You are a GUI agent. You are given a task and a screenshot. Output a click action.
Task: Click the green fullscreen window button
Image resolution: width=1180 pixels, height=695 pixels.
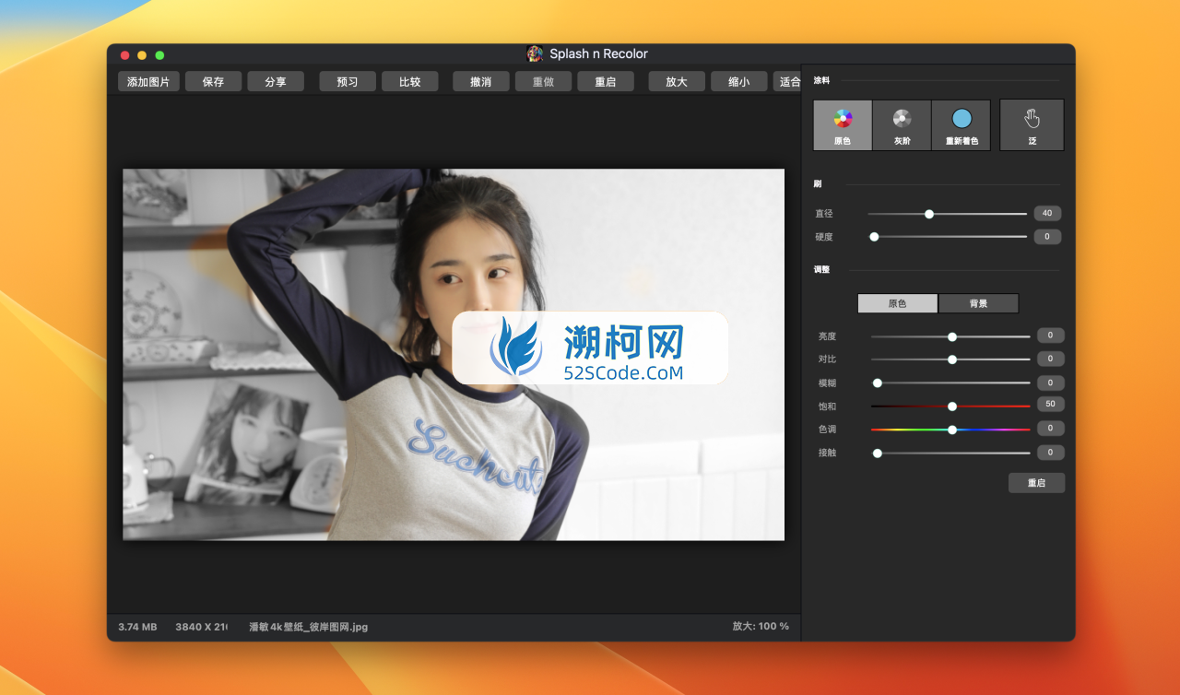159,55
